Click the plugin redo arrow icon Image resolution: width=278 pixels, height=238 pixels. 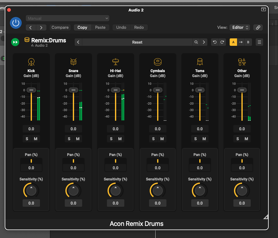pos(222,42)
